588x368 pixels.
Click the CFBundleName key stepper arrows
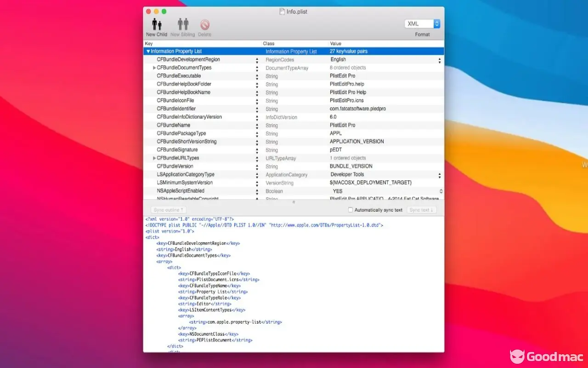click(x=257, y=126)
